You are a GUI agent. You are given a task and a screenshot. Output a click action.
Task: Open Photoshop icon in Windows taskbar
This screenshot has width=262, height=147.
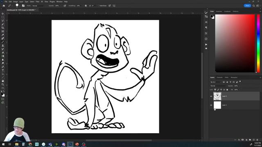pyautogui.click(x=70, y=144)
